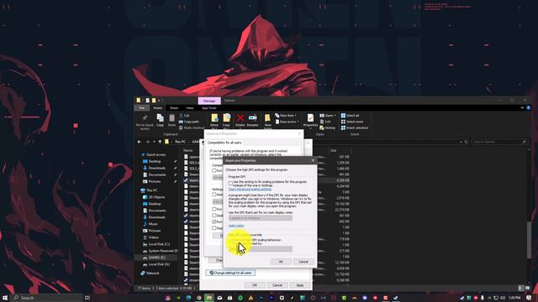Click 'Change settings for all users' button
538x302 pixels.
tap(230, 273)
